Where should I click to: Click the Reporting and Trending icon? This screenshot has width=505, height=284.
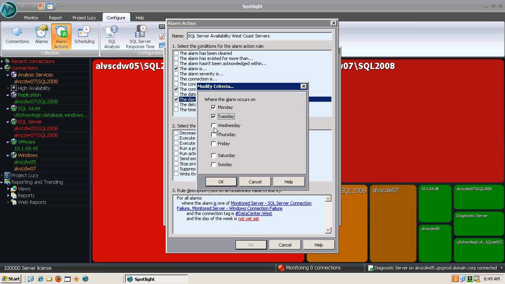7,182
